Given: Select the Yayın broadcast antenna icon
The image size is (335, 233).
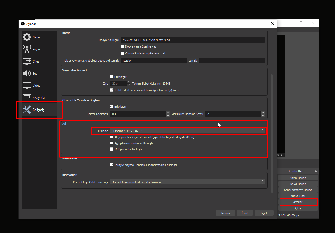Looking at the screenshot, I should coord(27,49).
